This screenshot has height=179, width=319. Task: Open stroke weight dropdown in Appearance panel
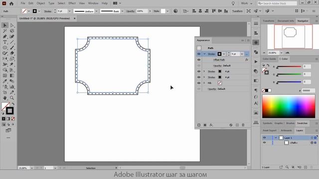(x=242, y=54)
